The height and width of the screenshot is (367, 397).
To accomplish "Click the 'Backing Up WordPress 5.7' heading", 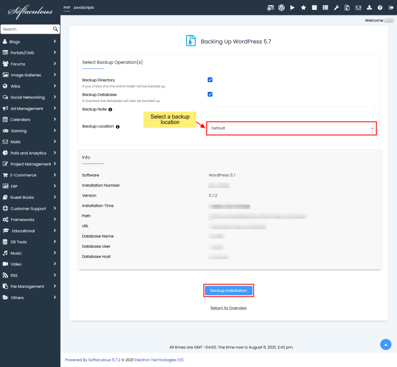I will tap(236, 42).
